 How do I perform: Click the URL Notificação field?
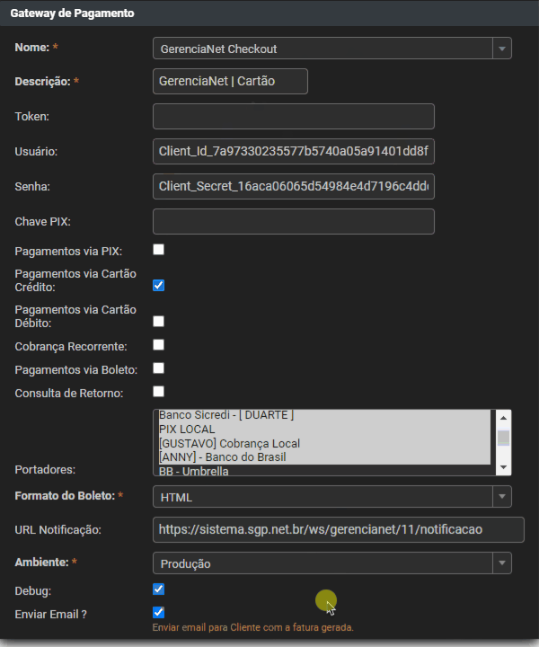[x=337, y=529]
